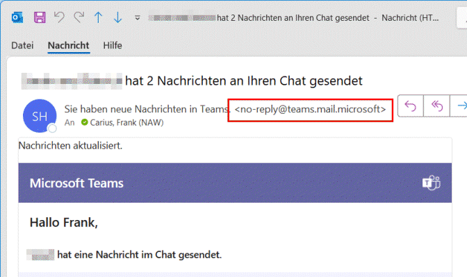Click the recipient Carius, Frank (NAW)

[127, 123]
